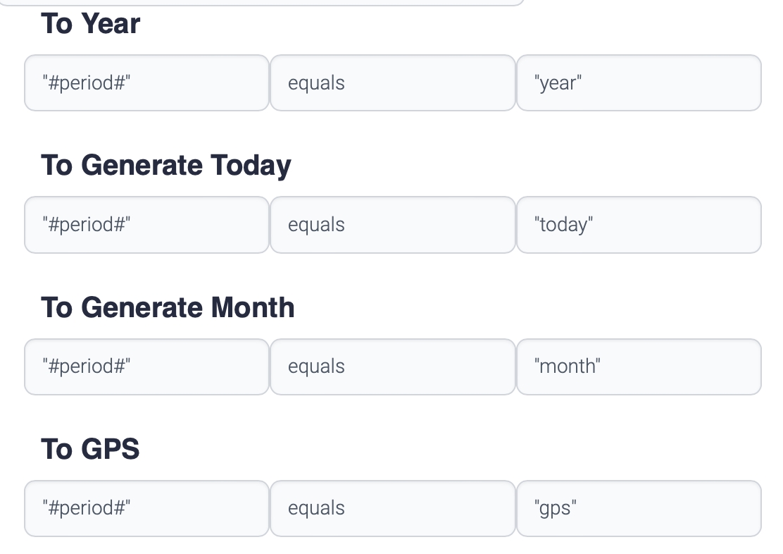Click the word "GPS" in the section heading

point(110,449)
